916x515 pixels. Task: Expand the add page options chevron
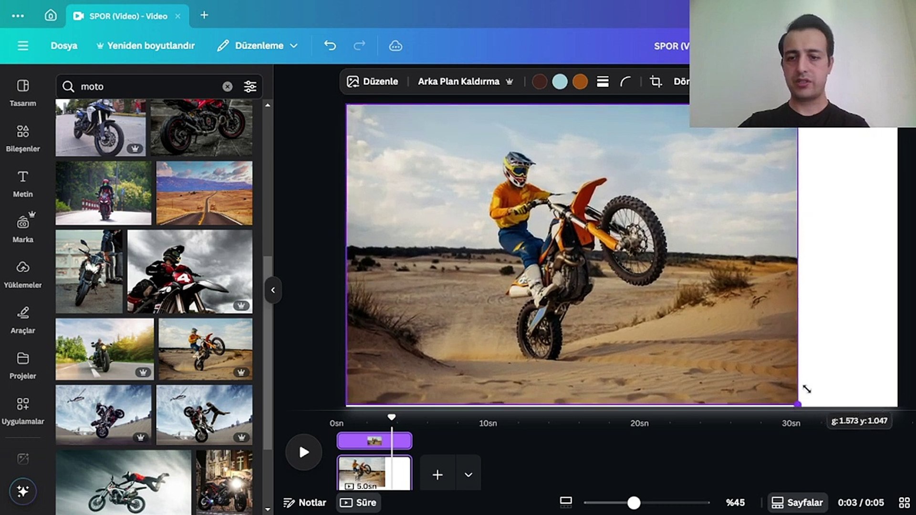[x=468, y=474]
